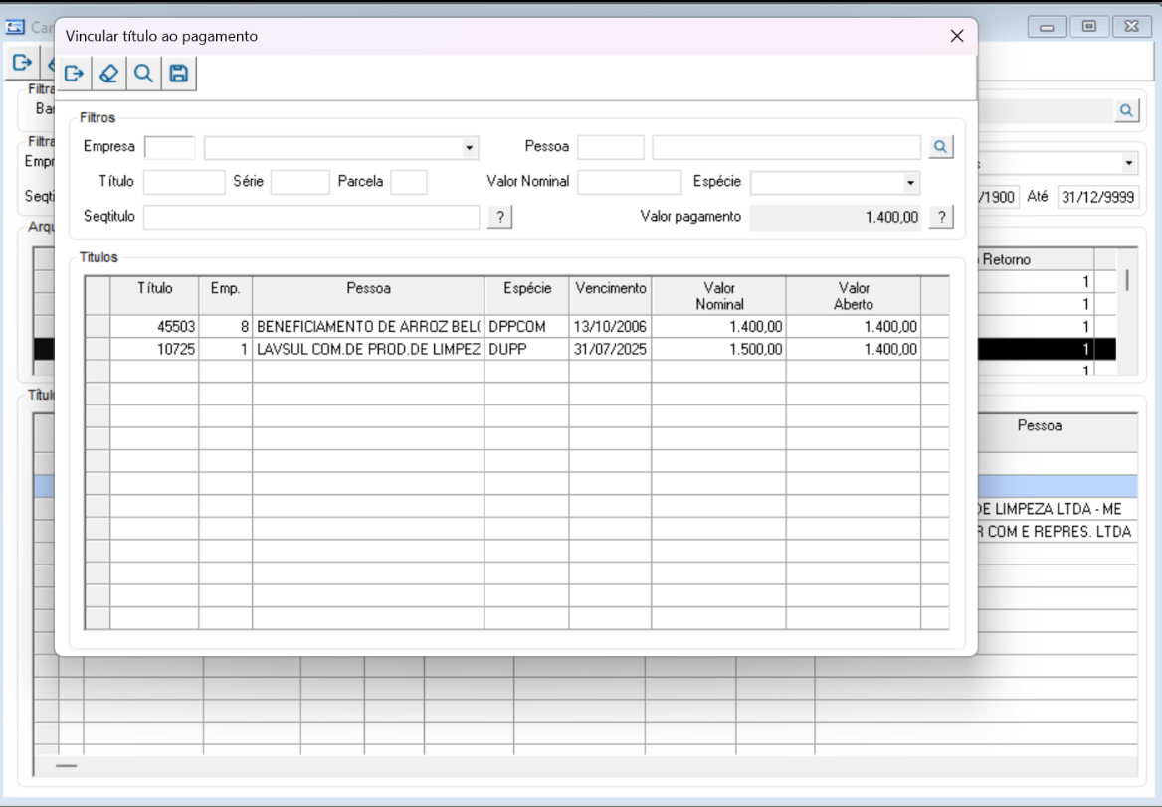The image size is (1162, 807).
Task: Click the Valor Aberto column header
Action: [x=854, y=296]
